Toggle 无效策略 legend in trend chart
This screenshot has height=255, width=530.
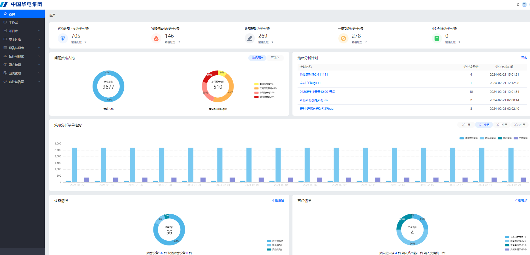point(520,139)
